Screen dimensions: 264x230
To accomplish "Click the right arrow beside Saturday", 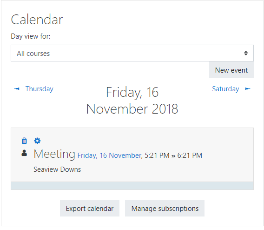I will tap(248, 89).
